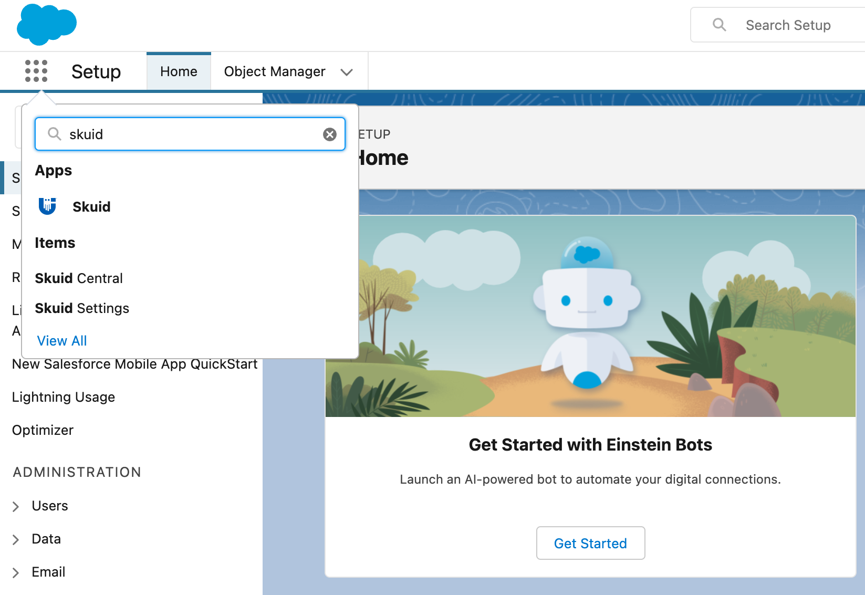The image size is (865, 595).
Task: Open the Skuid Settings item
Action: click(82, 308)
